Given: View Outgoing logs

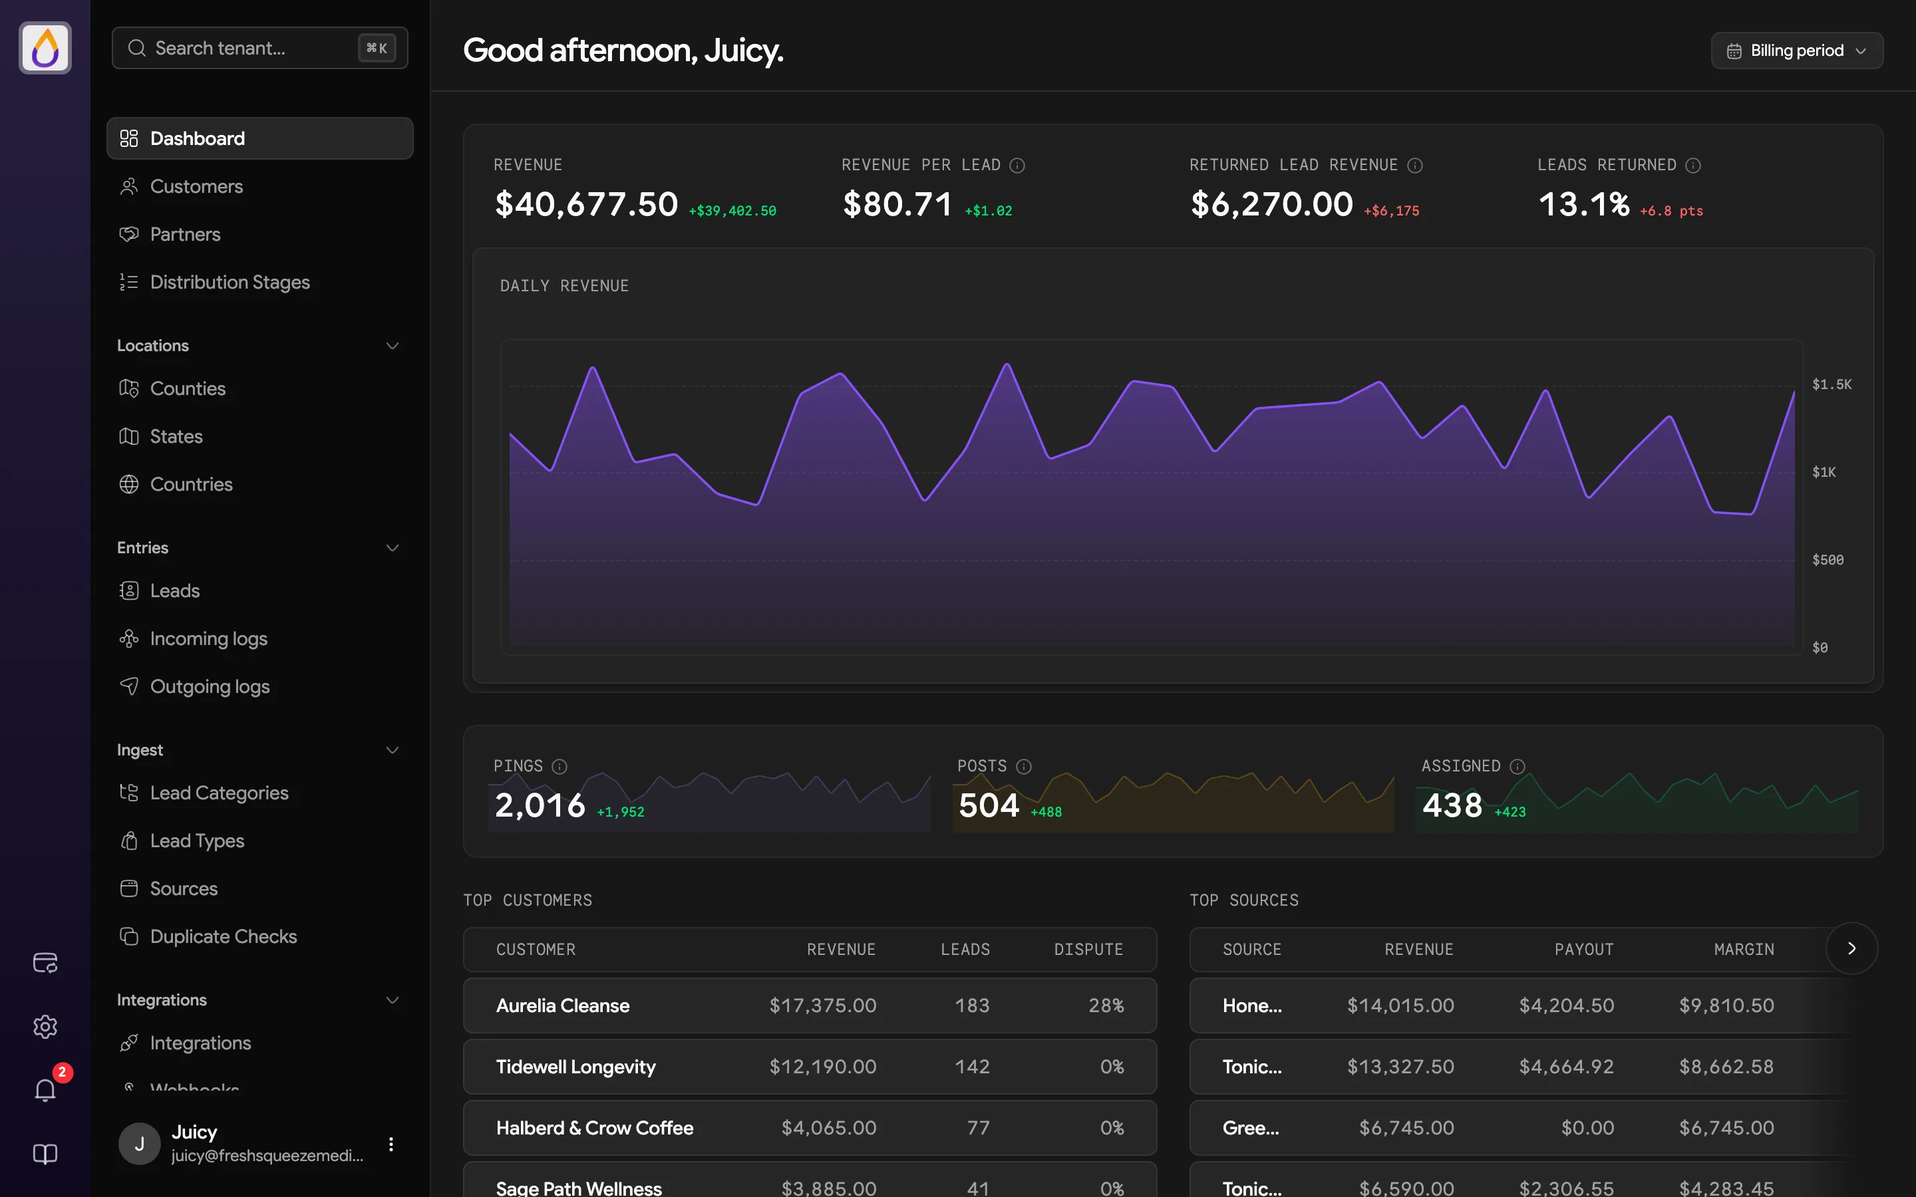Looking at the screenshot, I should click(259, 686).
